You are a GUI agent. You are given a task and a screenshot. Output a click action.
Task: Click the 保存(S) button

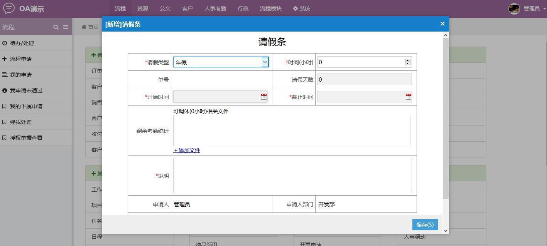tap(425, 224)
